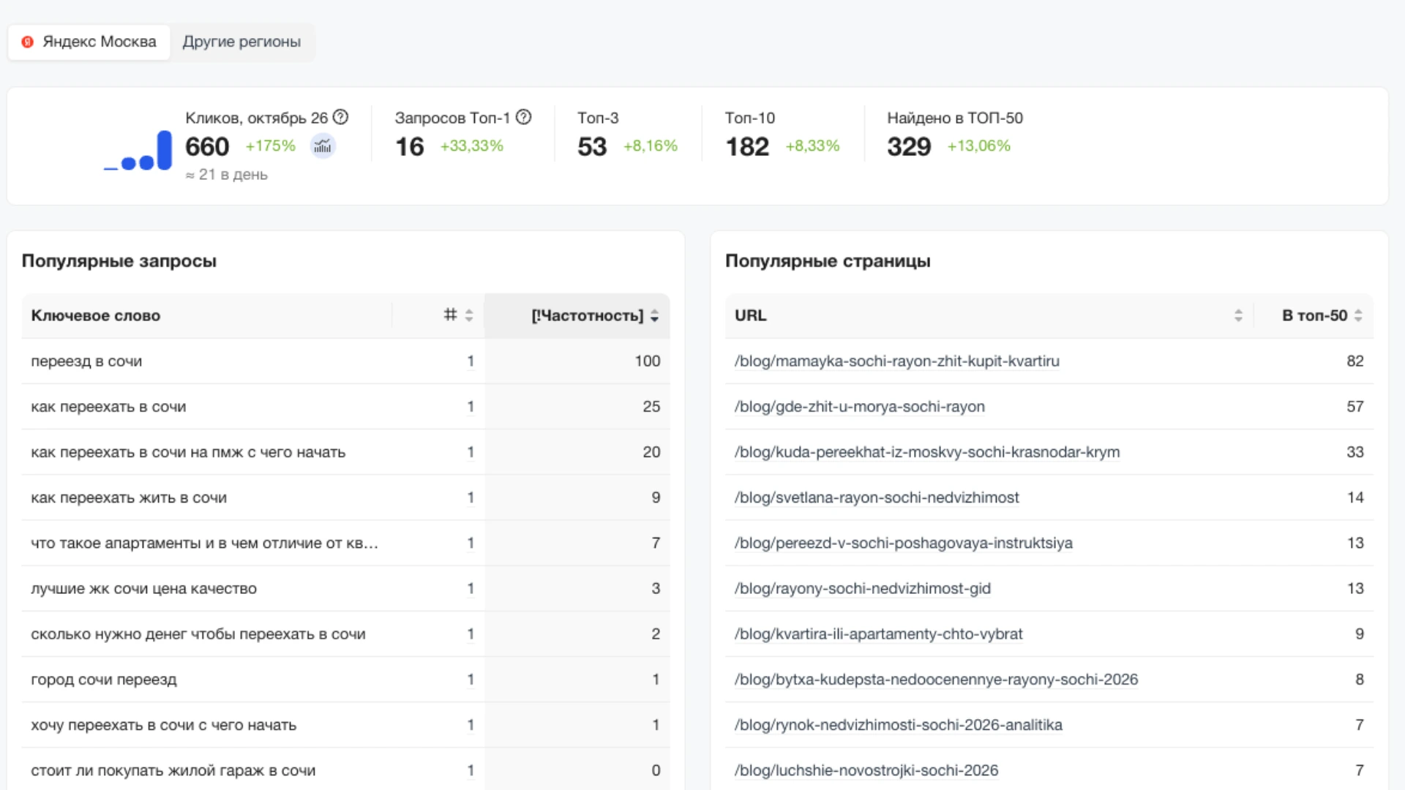Open the help icon next to Запросов Топ-1
Screen dimensions: 1405x790
(523, 117)
